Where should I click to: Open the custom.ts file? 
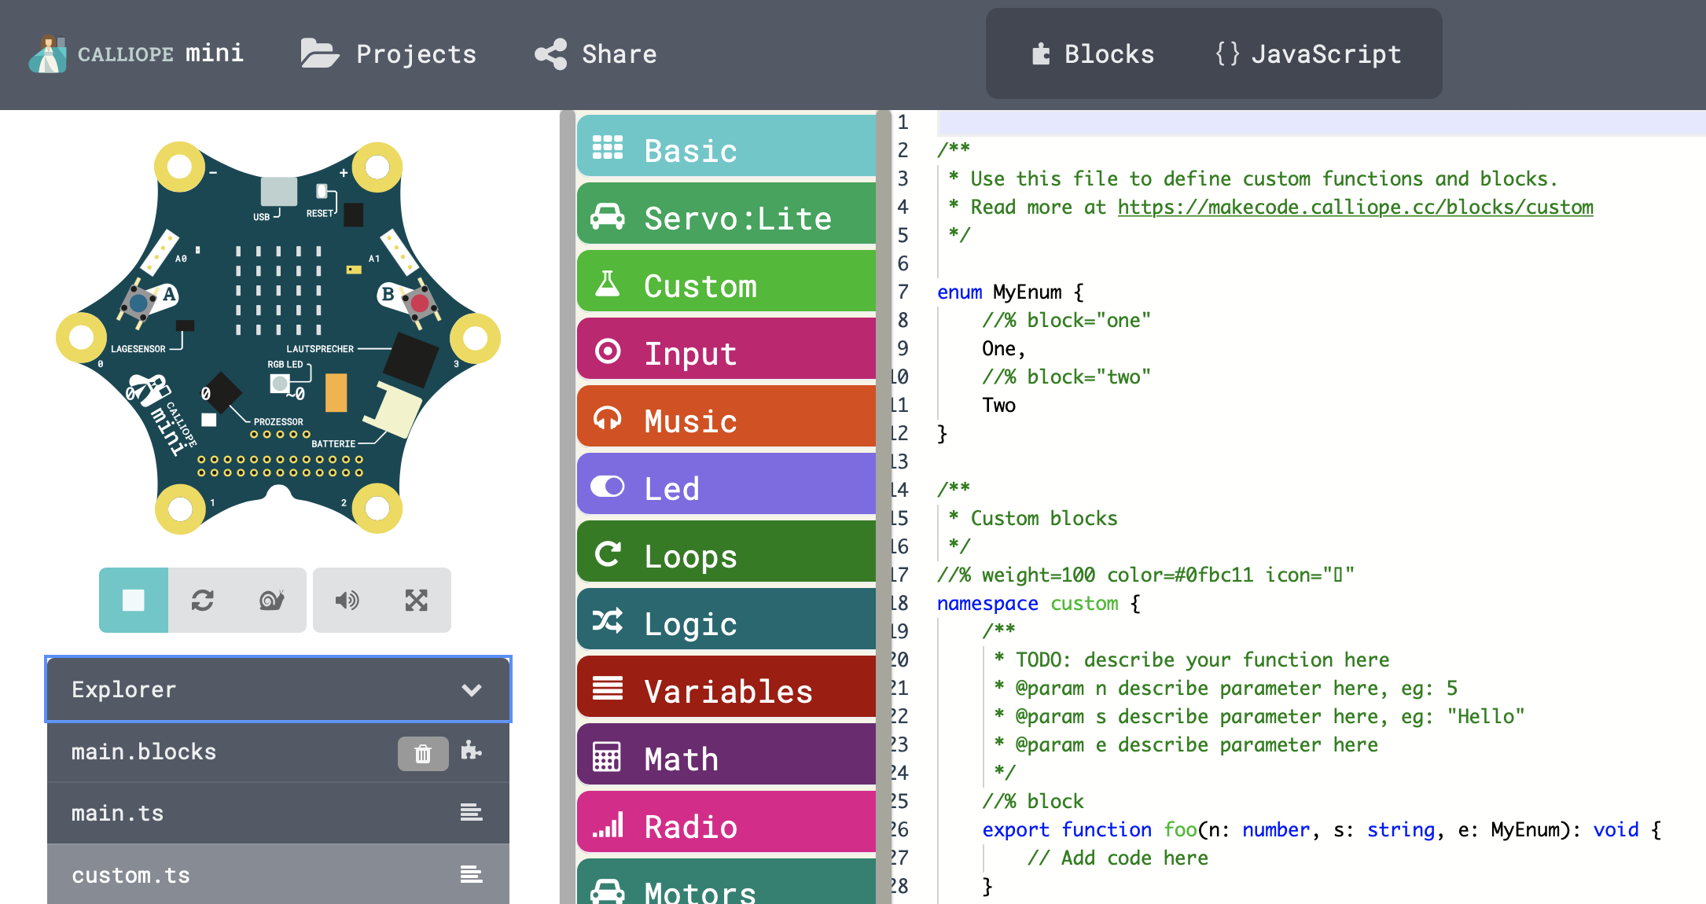(278, 874)
